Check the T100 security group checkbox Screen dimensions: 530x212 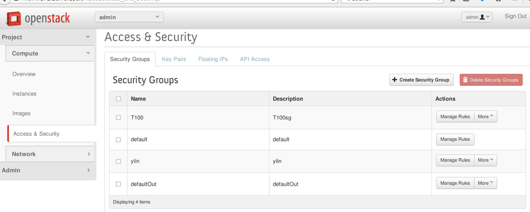[118, 117]
